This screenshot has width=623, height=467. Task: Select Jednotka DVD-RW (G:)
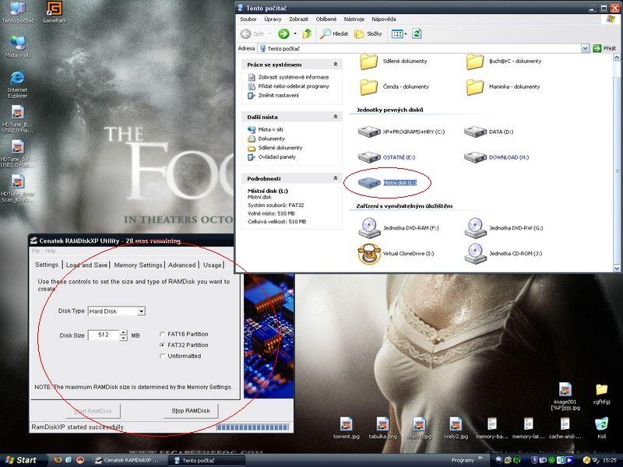[504, 228]
